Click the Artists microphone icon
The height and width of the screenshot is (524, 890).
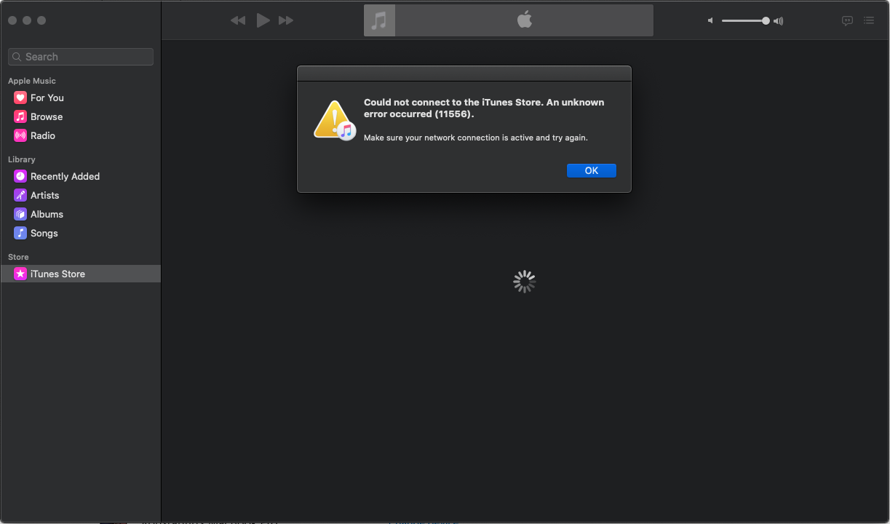tap(20, 195)
